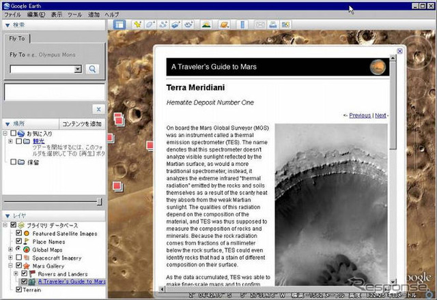
Task: Expand the Global Maps tree node
Action: (x=10, y=250)
